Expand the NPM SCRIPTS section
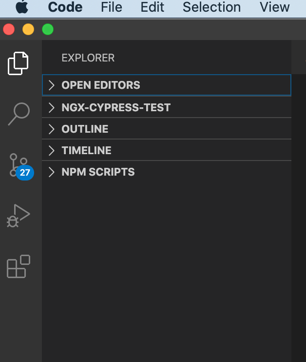 98,172
